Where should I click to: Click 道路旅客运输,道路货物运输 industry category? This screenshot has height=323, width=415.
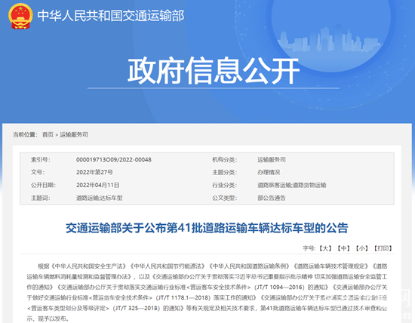292,185
